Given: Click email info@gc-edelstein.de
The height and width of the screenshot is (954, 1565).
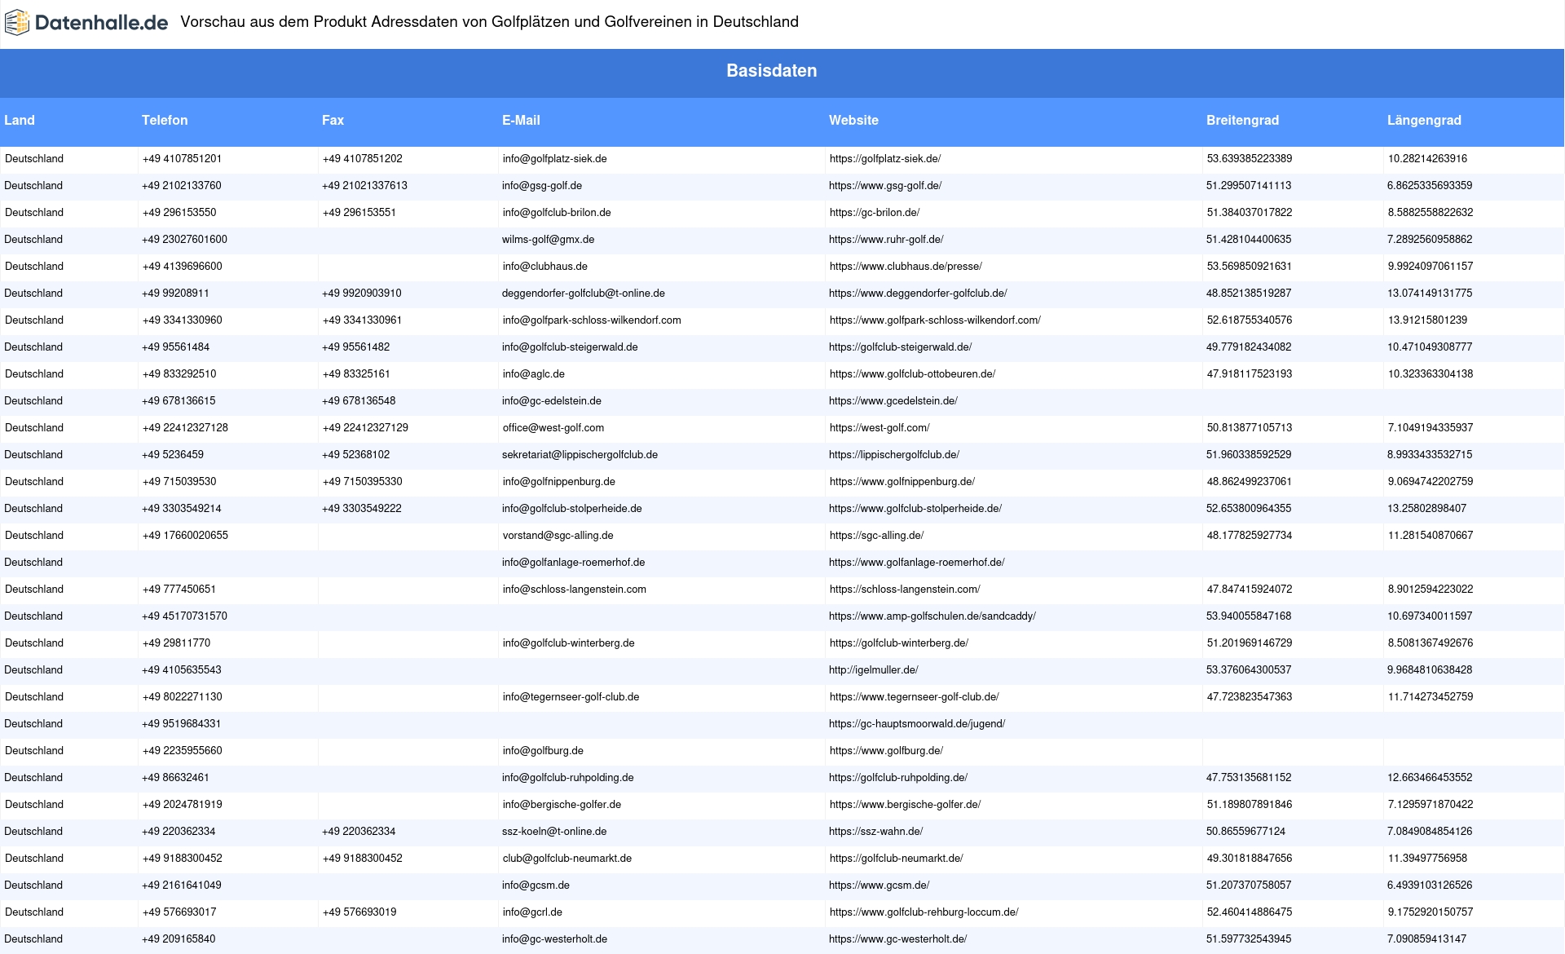Looking at the screenshot, I should (552, 401).
